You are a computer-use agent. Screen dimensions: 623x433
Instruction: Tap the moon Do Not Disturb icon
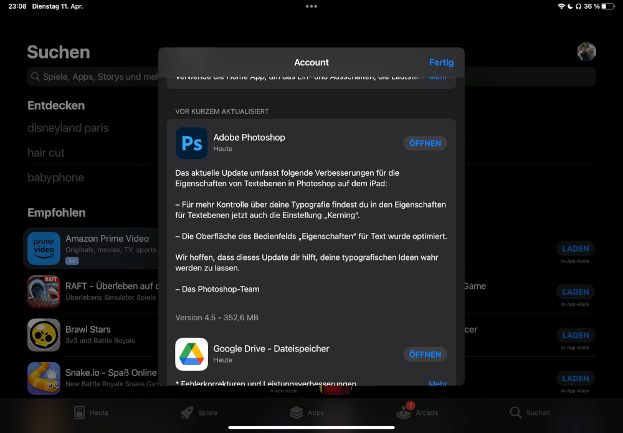coord(570,6)
